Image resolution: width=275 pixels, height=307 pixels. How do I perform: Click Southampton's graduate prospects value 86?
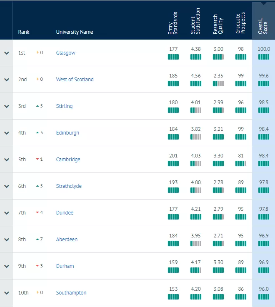click(x=241, y=289)
